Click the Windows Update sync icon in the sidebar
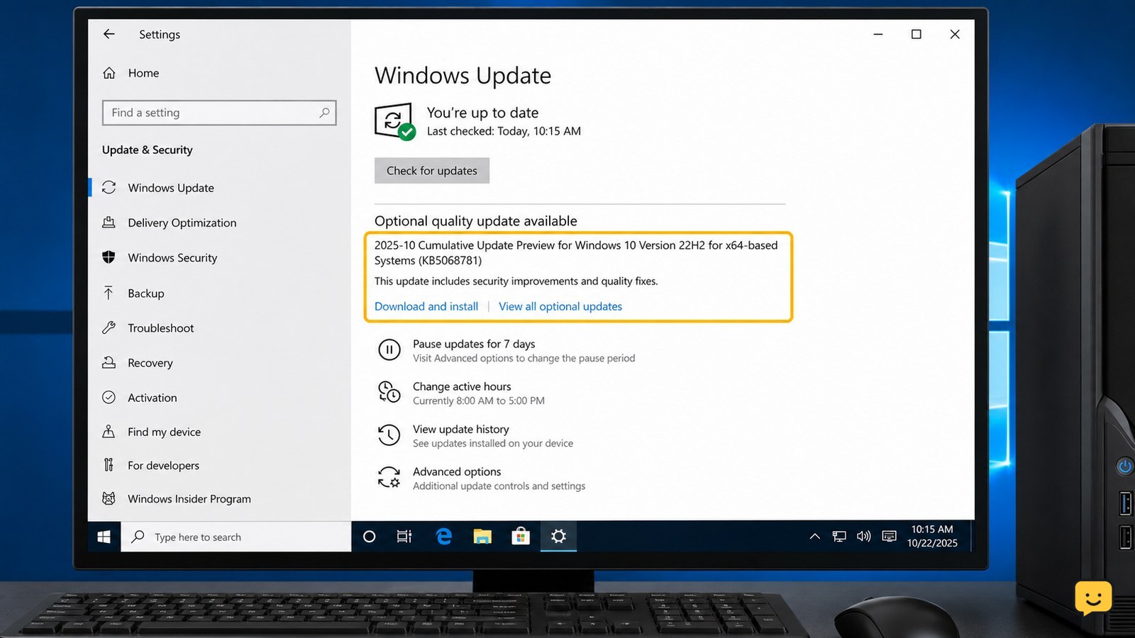The width and height of the screenshot is (1135, 638). 109,187
